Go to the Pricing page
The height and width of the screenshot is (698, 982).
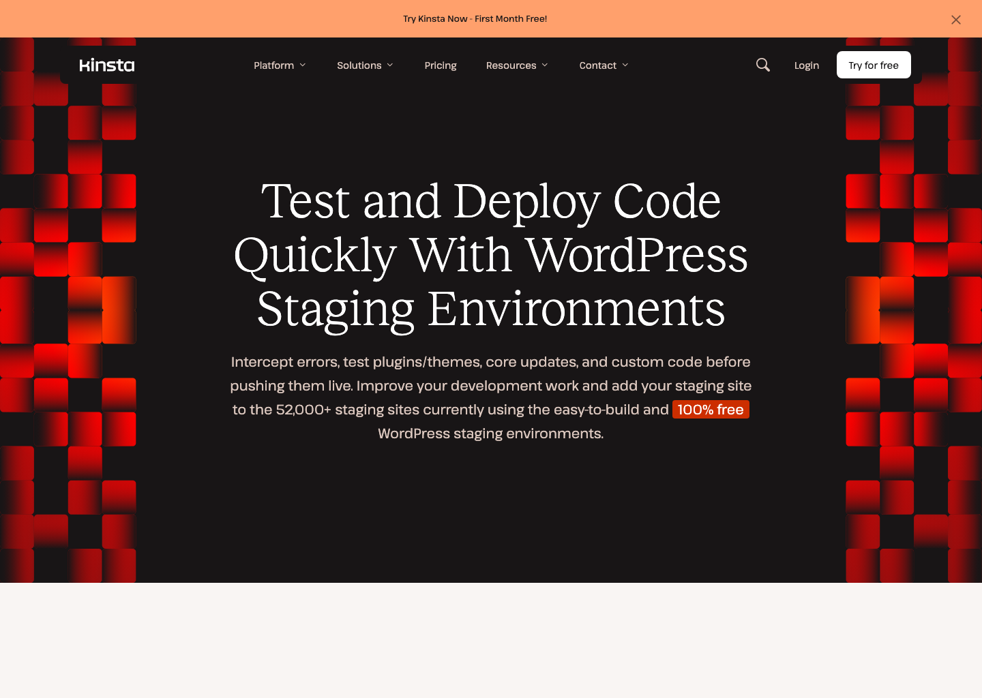(x=441, y=65)
